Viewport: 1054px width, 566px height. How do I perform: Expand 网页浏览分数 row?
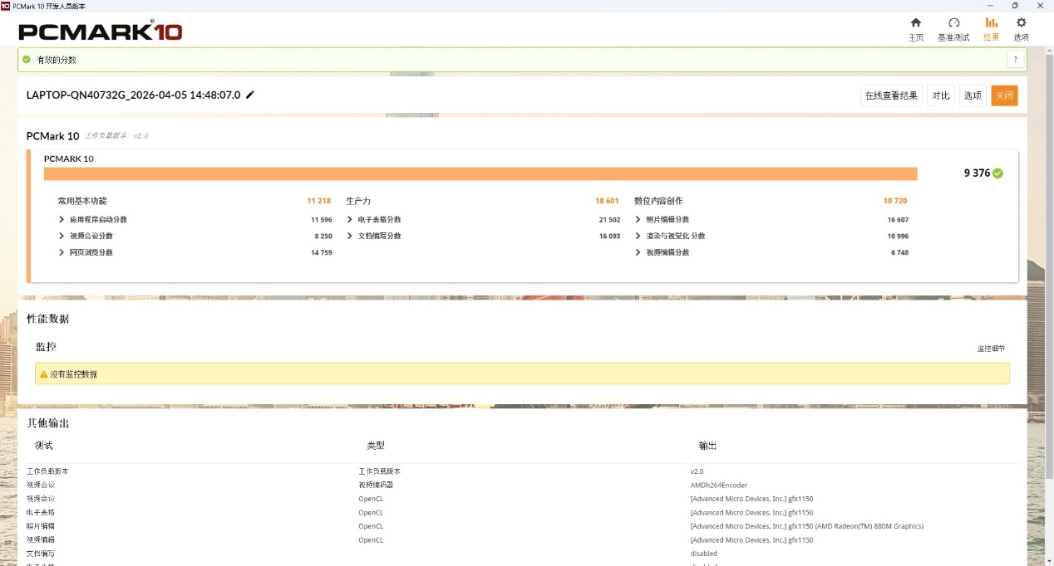coord(62,252)
